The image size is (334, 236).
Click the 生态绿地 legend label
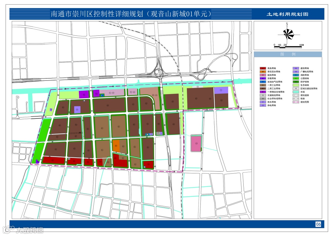tap(305, 85)
